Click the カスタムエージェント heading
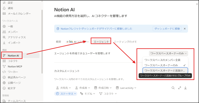Viewport: 199px width, 103px height. click(x=67, y=71)
